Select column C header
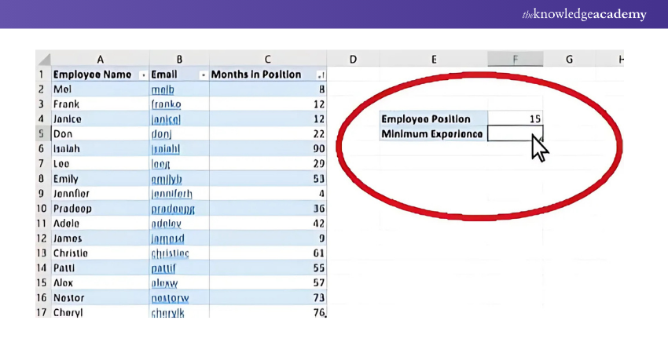Screen dimensions: 668x353 point(268,60)
